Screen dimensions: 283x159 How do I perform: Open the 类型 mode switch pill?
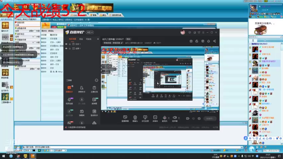point(90,33)
